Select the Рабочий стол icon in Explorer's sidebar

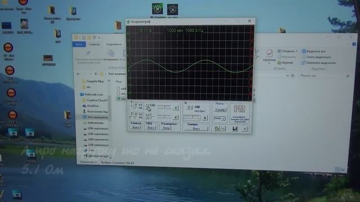[82, 94]
